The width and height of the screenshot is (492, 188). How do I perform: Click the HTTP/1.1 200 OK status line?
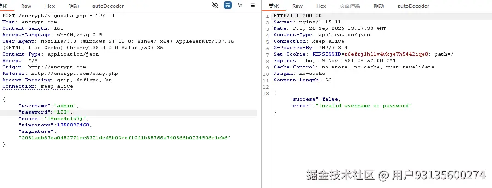(298, 15)
